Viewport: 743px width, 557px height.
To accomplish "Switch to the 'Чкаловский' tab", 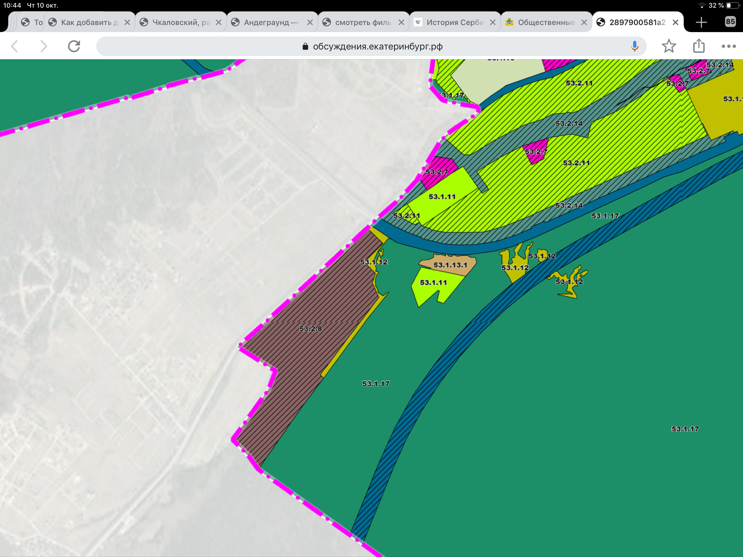I will (x=181, y=22).
